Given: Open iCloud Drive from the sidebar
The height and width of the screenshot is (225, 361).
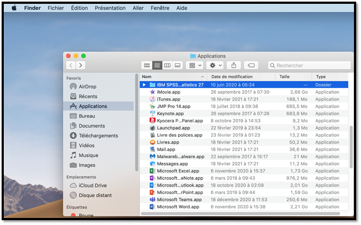Looking at the screenshot, I should (x=93, y=186).
